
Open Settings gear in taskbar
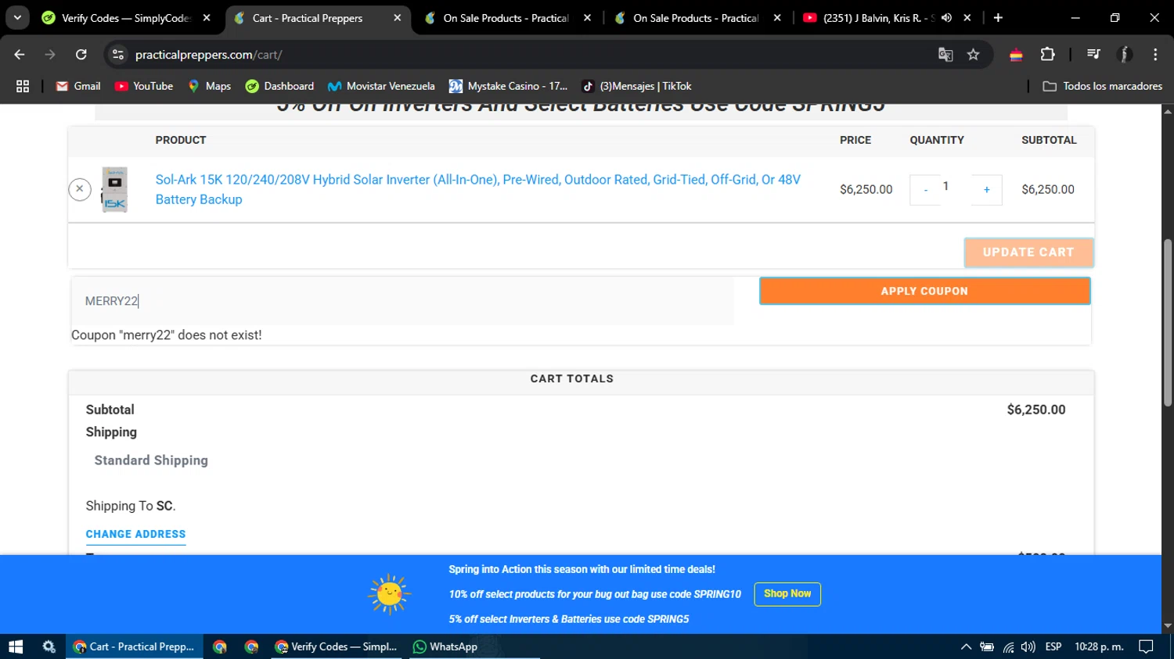(49, 646)
